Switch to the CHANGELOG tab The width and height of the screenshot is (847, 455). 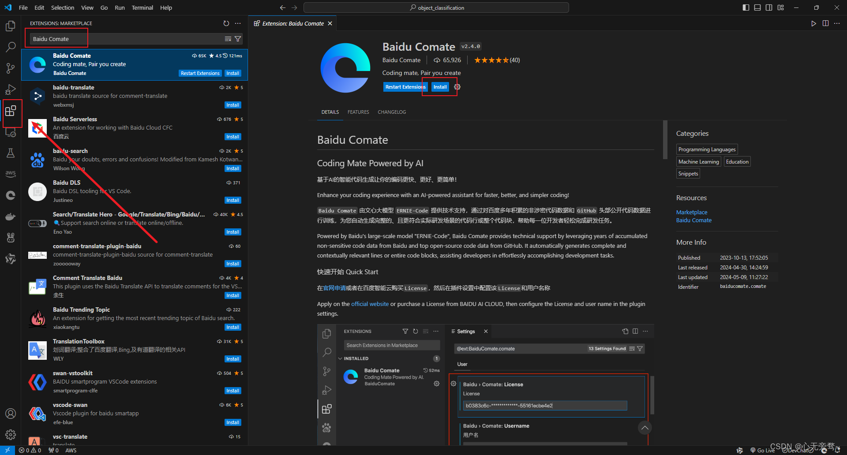pos(392,112)
